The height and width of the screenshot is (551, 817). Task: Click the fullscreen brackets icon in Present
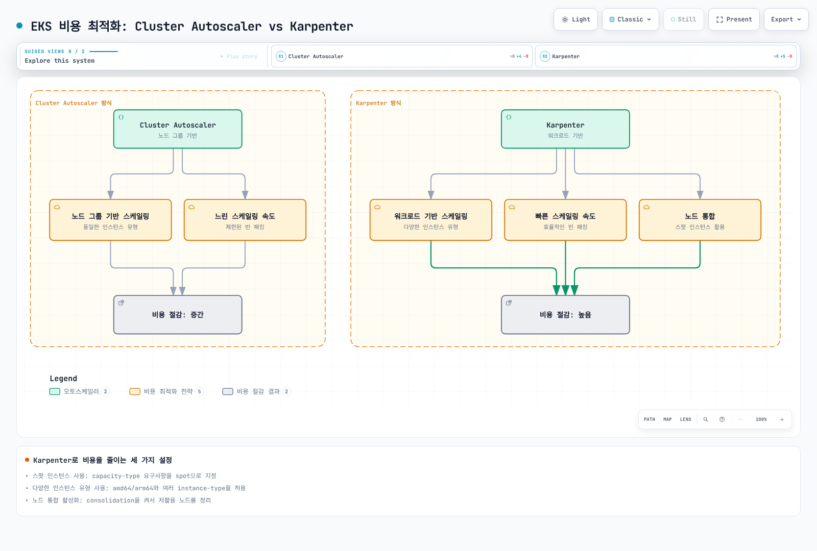(x=719, y=19)
